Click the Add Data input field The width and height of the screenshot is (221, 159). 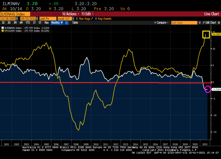pyautogui.click(x=184, y=23)
